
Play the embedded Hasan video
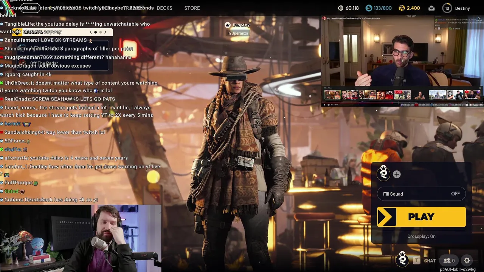click(324, 105)
